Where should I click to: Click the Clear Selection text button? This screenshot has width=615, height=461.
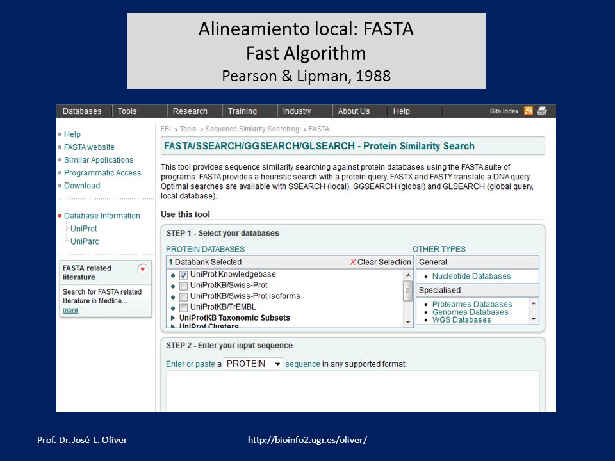click(x=384, y=262)
